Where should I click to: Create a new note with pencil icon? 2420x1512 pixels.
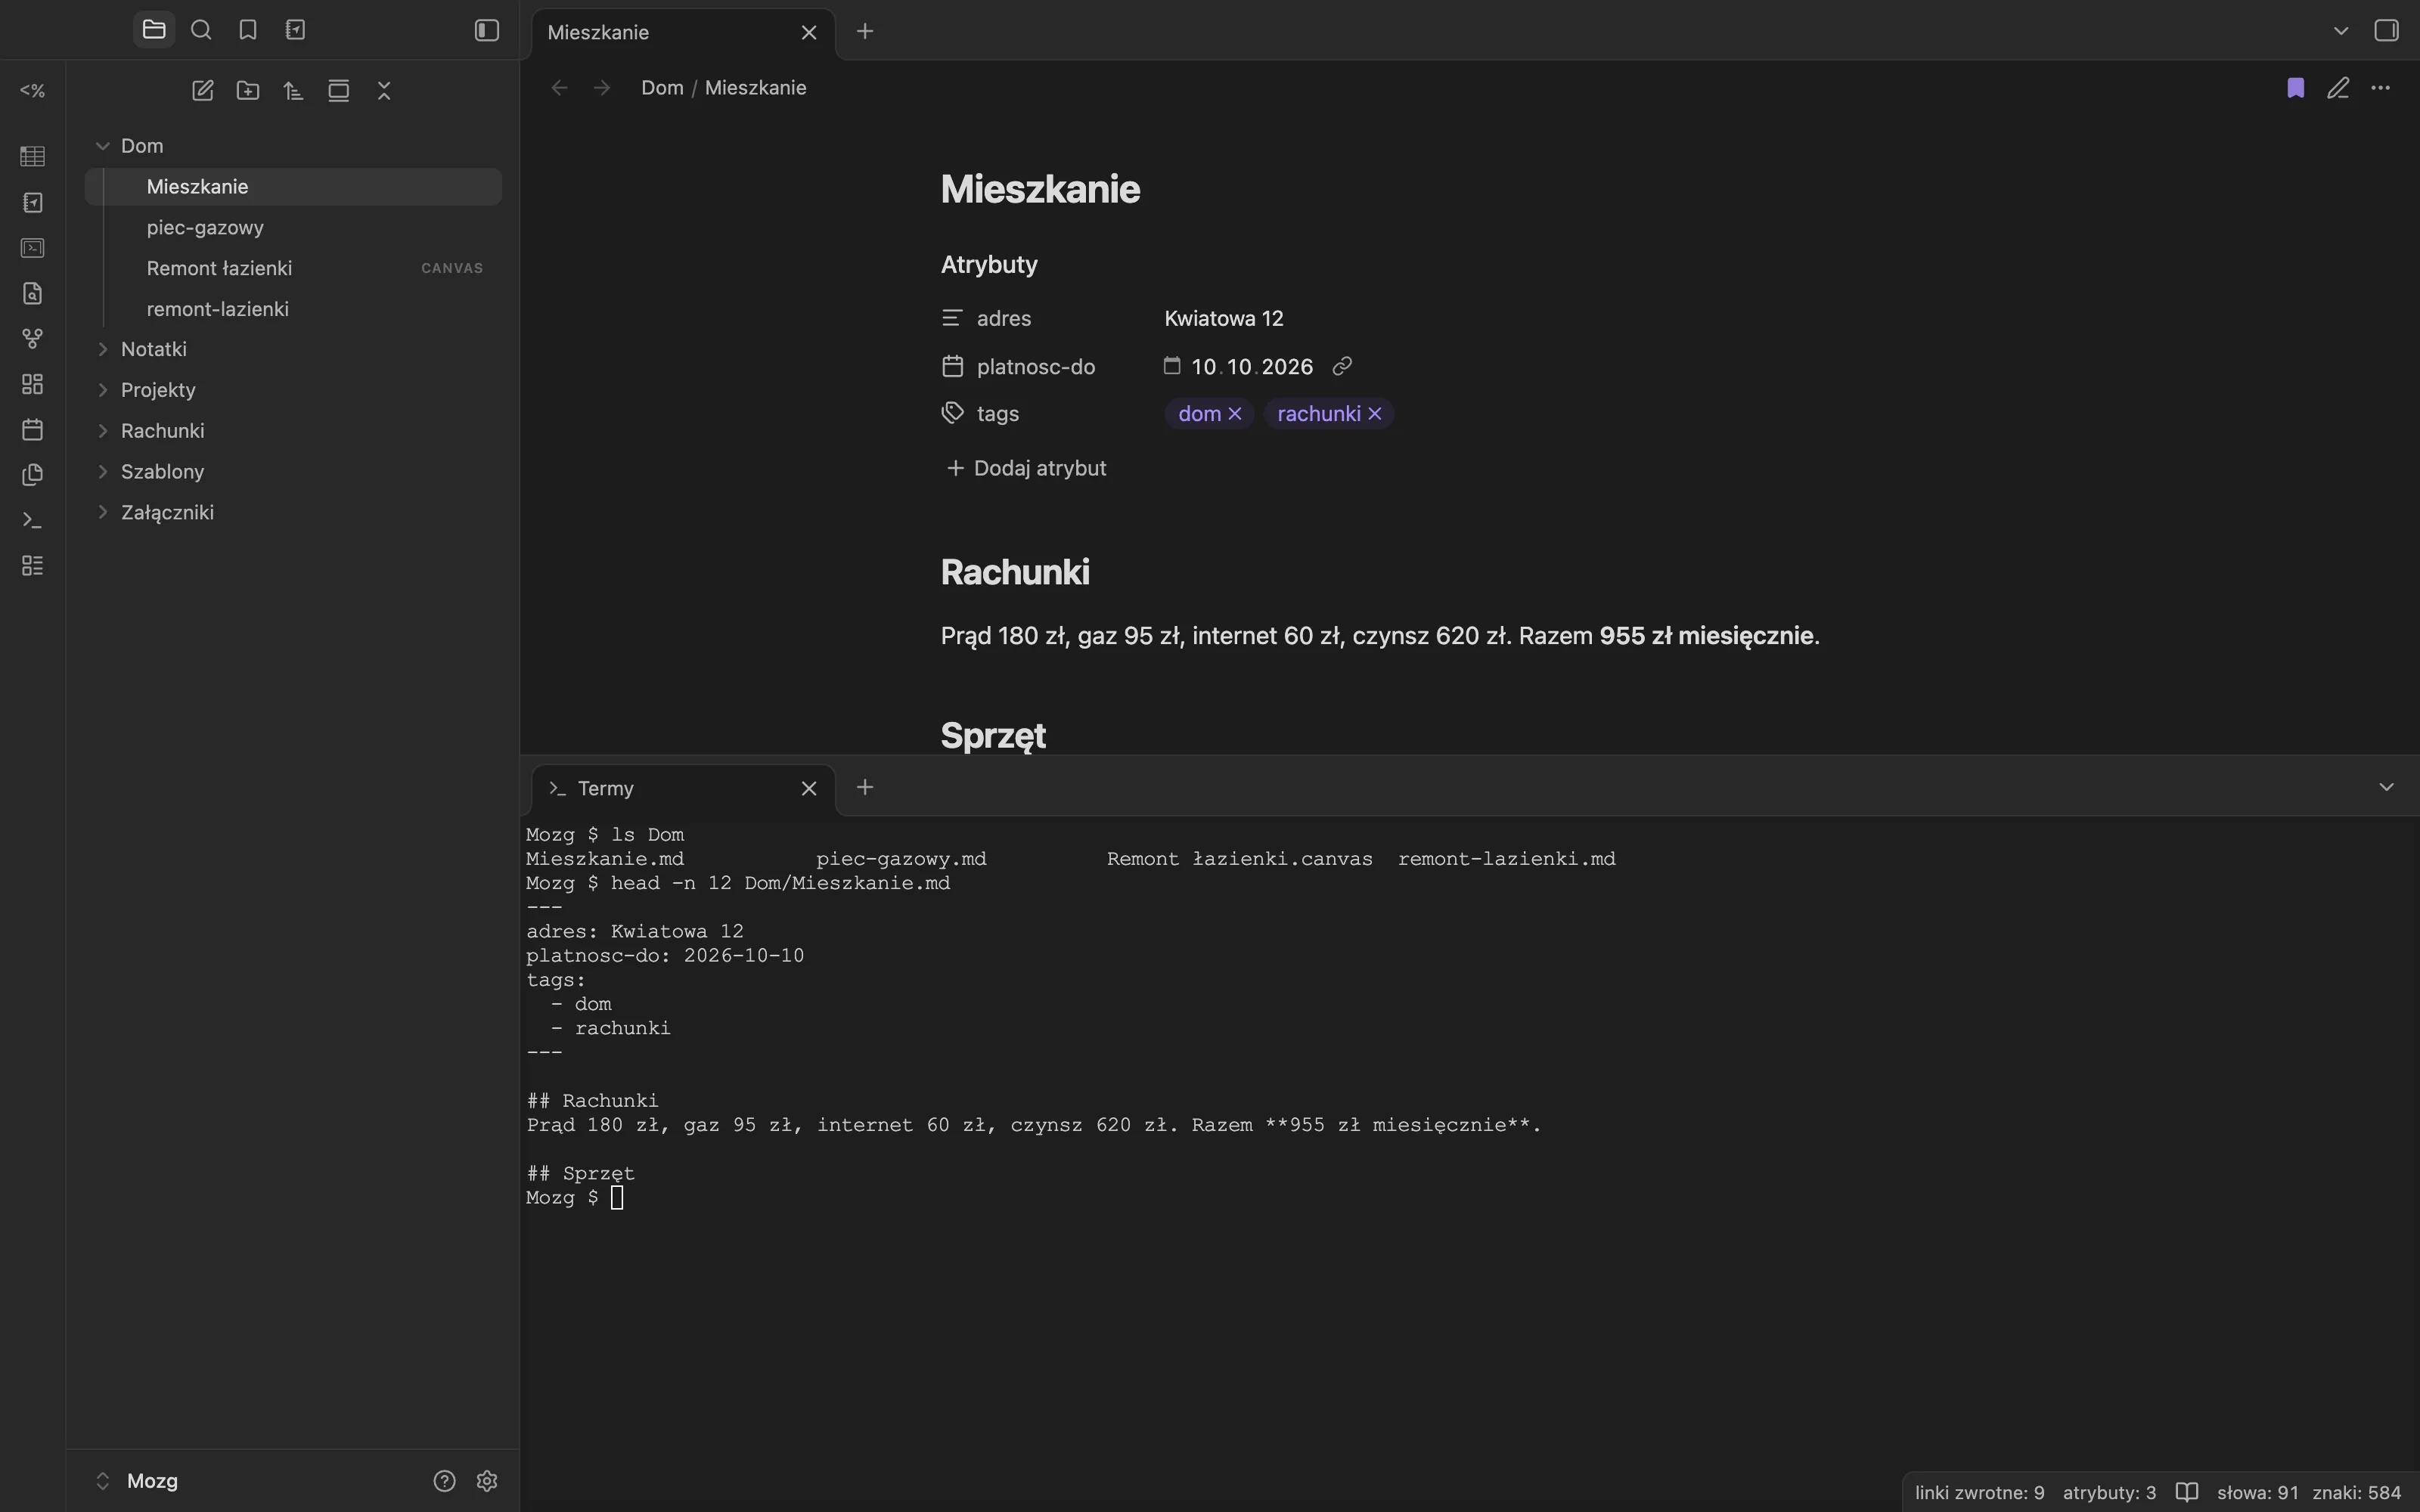(203, 91)
